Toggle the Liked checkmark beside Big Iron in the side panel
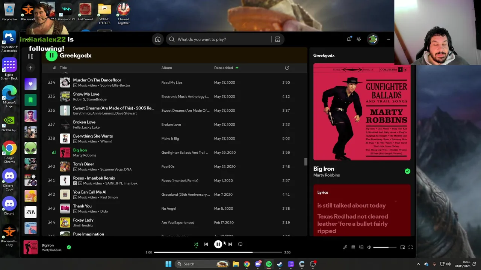 click(x=407, y=171)
